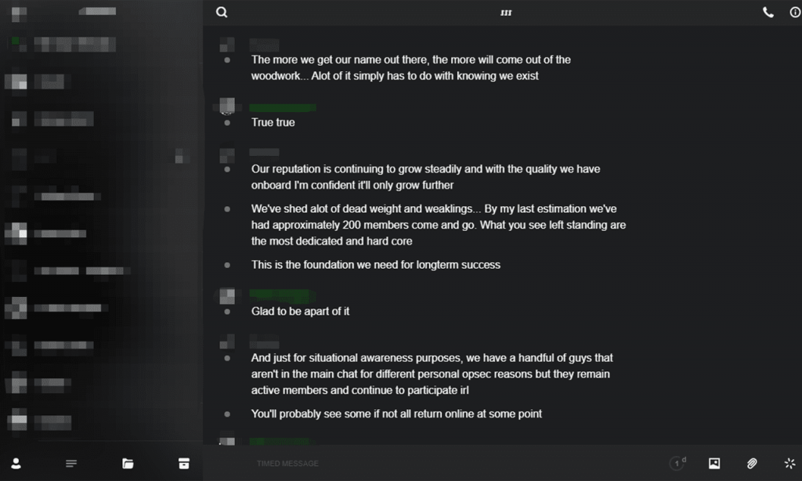Toggle the 1d timed message timer

(677, 463)
